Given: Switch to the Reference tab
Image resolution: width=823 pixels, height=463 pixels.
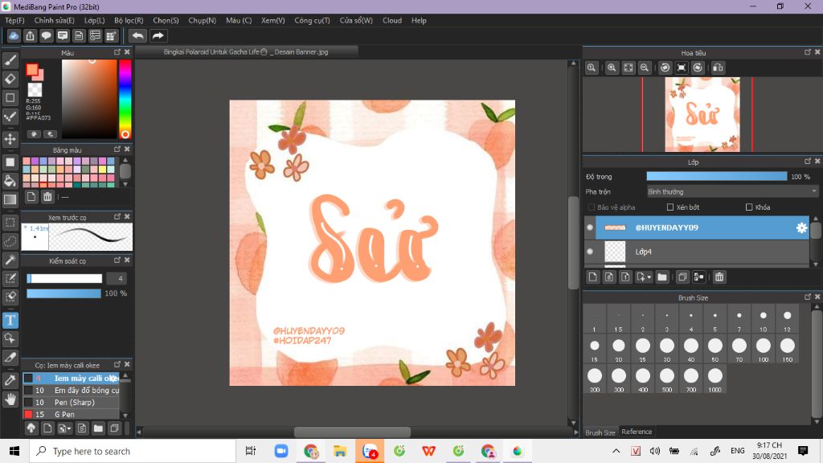Looking at the screenshot, I should click(x=637, y=432).
